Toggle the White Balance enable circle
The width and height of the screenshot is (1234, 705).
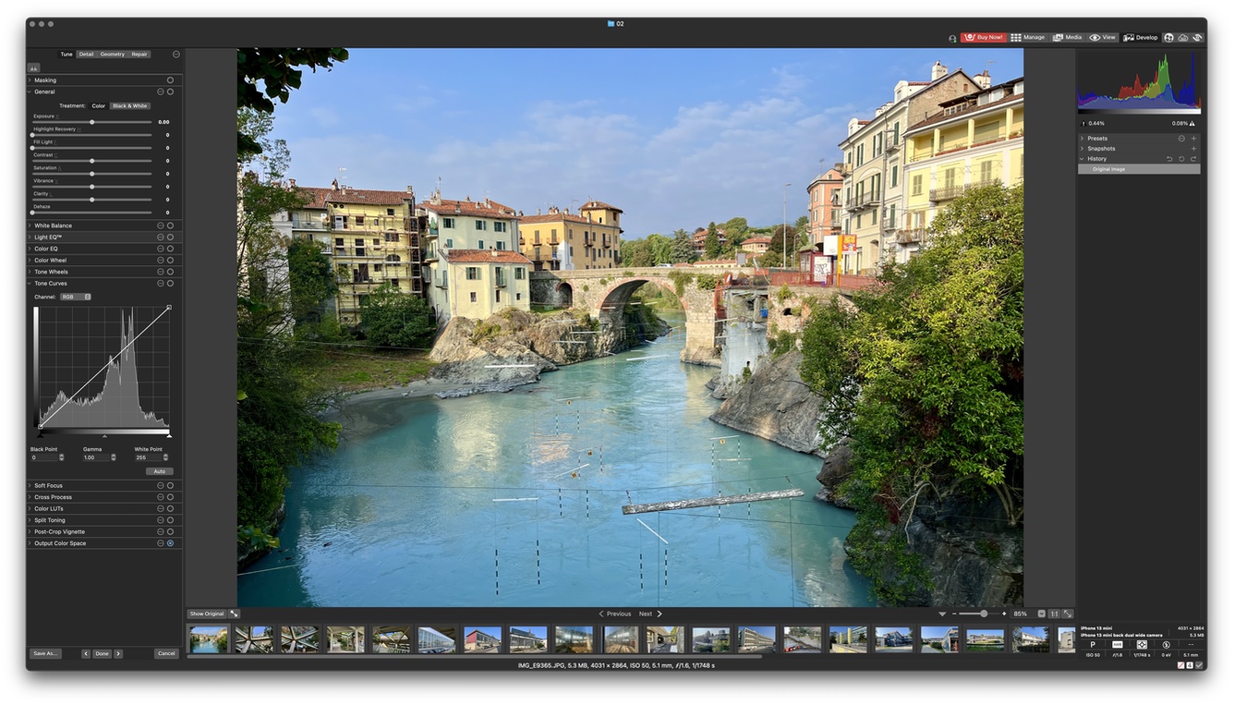pos(170,225)
